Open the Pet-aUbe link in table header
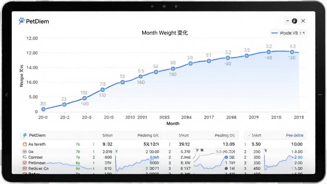The width and height of the screenshot is (327, 184). click(295, 135)
